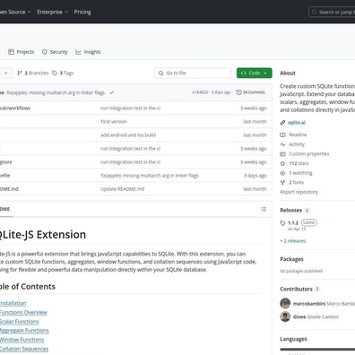Image resolution: width=355 pixels, height=355 pixels.
Task: Click the eye icon next to 1 watching
Action: point(282,173)
